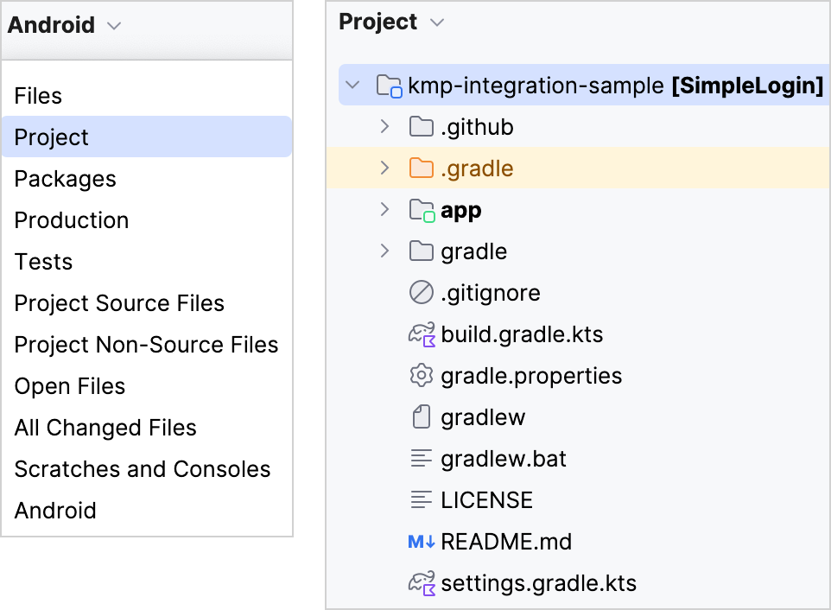
Task: Expand the app module
Action: [384, 209]
